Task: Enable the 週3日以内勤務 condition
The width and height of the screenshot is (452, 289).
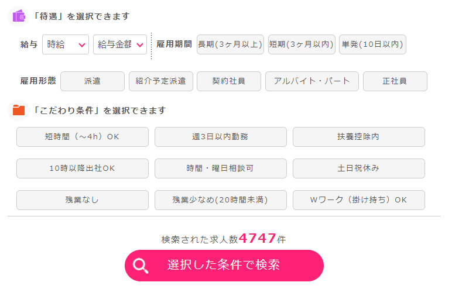Action: (221, 137)
